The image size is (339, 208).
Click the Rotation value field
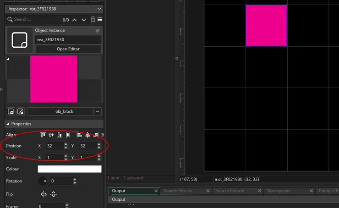pyautogui.click(x=62, y=181)
